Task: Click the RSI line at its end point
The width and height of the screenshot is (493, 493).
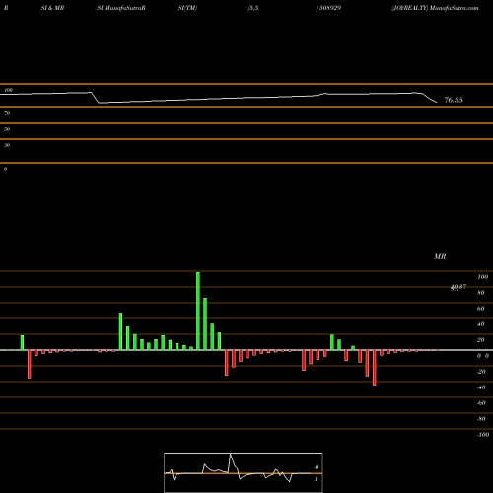Action: pos(437,102)
